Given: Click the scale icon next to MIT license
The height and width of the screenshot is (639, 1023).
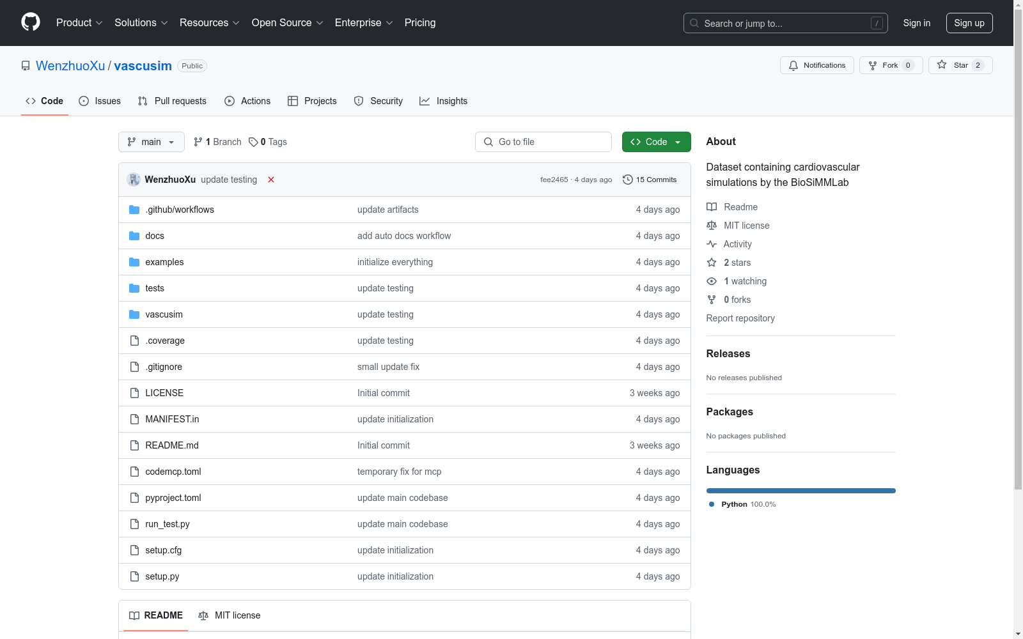Looking at the screenshot, I should pyautogui.click(x=712, y=226).
